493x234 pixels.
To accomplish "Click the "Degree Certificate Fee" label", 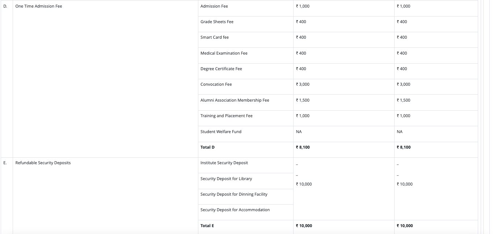I will (221, 69).
